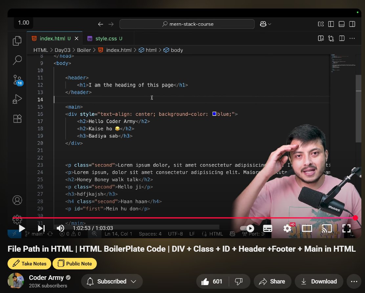Click the mern-stack-course search box
Viewport: 365px width, 293px height.
pyautogui.click(x=187, y=24)
